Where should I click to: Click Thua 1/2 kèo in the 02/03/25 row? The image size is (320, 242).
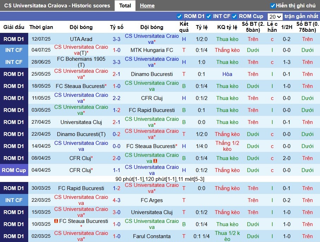[x=227, y=236]
